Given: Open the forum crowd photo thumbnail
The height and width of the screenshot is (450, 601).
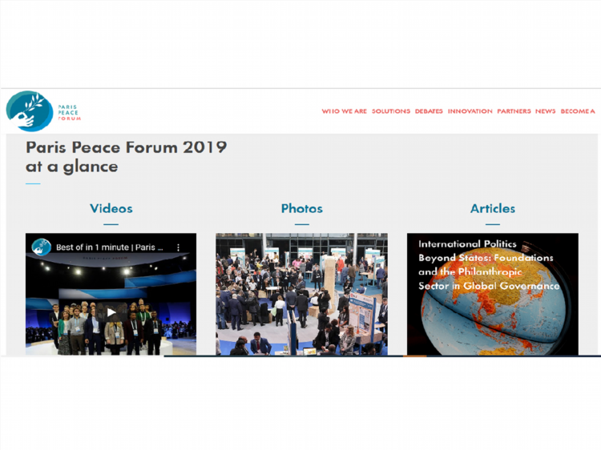Looking at the screenshot, I should coord(301,294).
